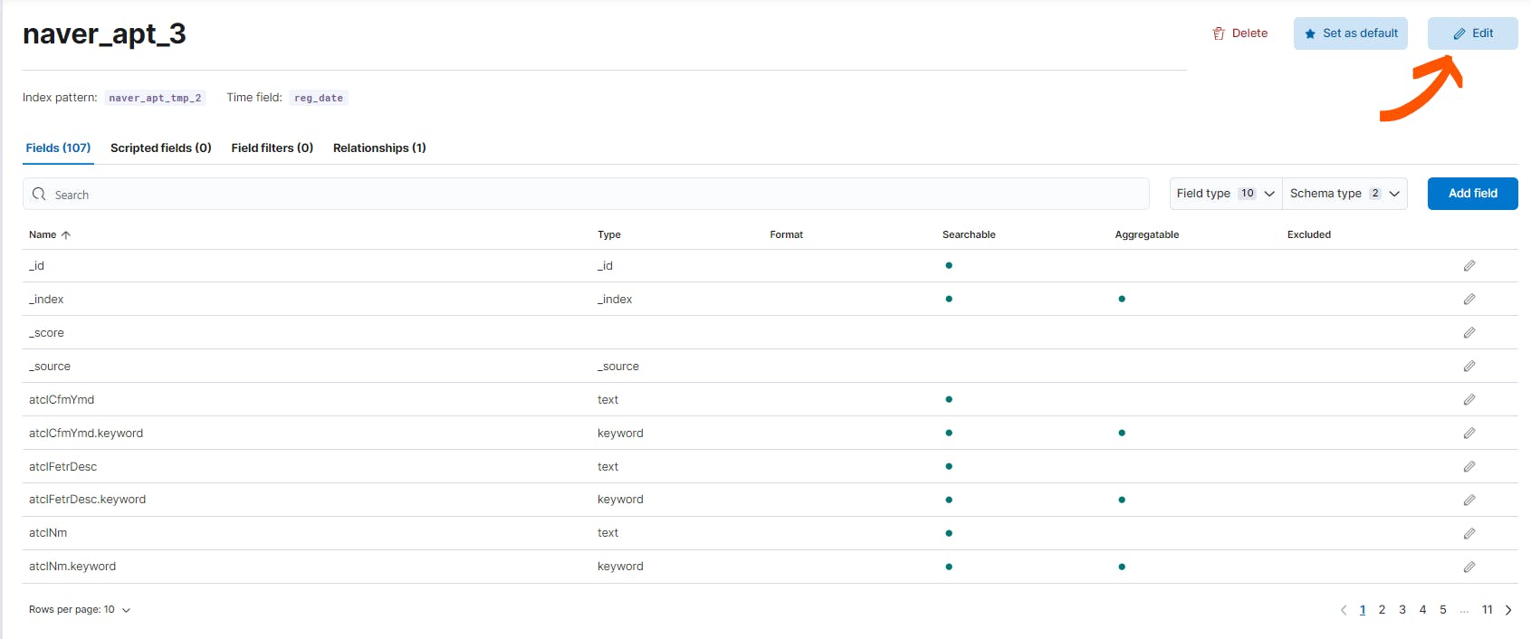Select the atclCfmYmd field name
Viewport: 1531px width, 639px height.
(x=62, y=399)
